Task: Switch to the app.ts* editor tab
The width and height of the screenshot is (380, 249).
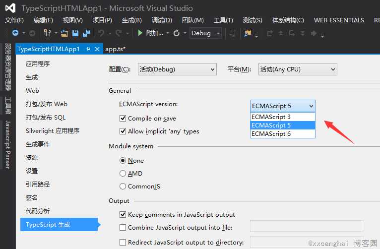Action: tap(116, 49)
